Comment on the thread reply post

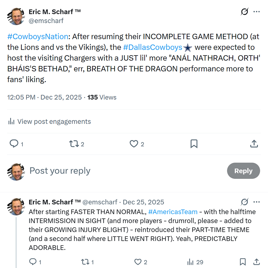click(x=33, y=262)
